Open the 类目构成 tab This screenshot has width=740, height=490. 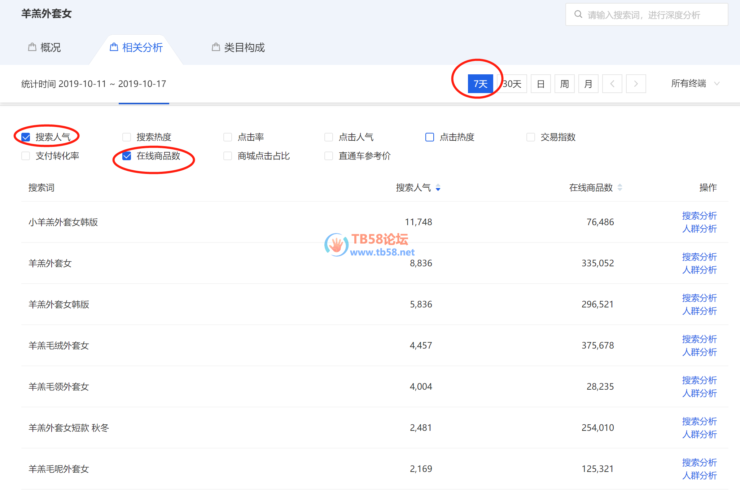[x=244, y=48]
